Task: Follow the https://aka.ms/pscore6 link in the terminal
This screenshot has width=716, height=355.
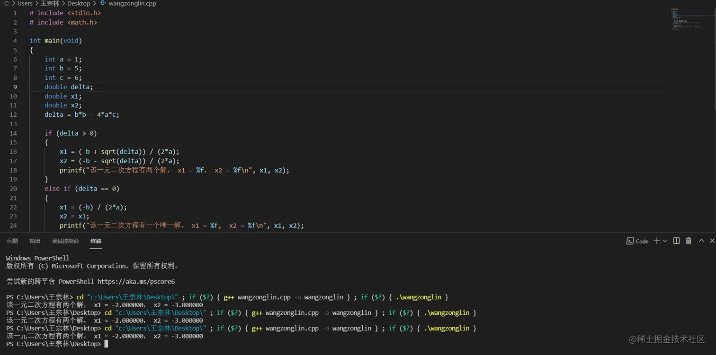Action: click(136, 282)
